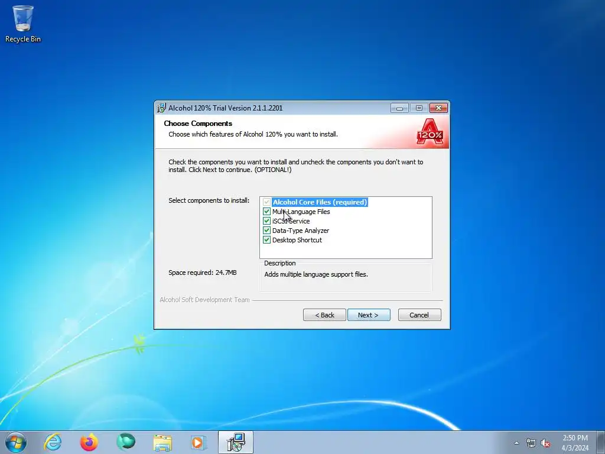Maximize the Alcohol 120% installer window
The width and height of the screenshot is (605, 454).
(419, 108)
